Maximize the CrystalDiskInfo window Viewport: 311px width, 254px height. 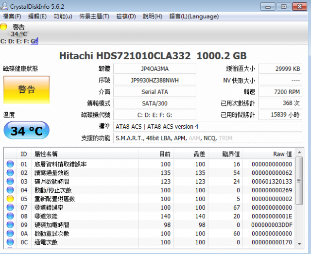coord(284,7)
